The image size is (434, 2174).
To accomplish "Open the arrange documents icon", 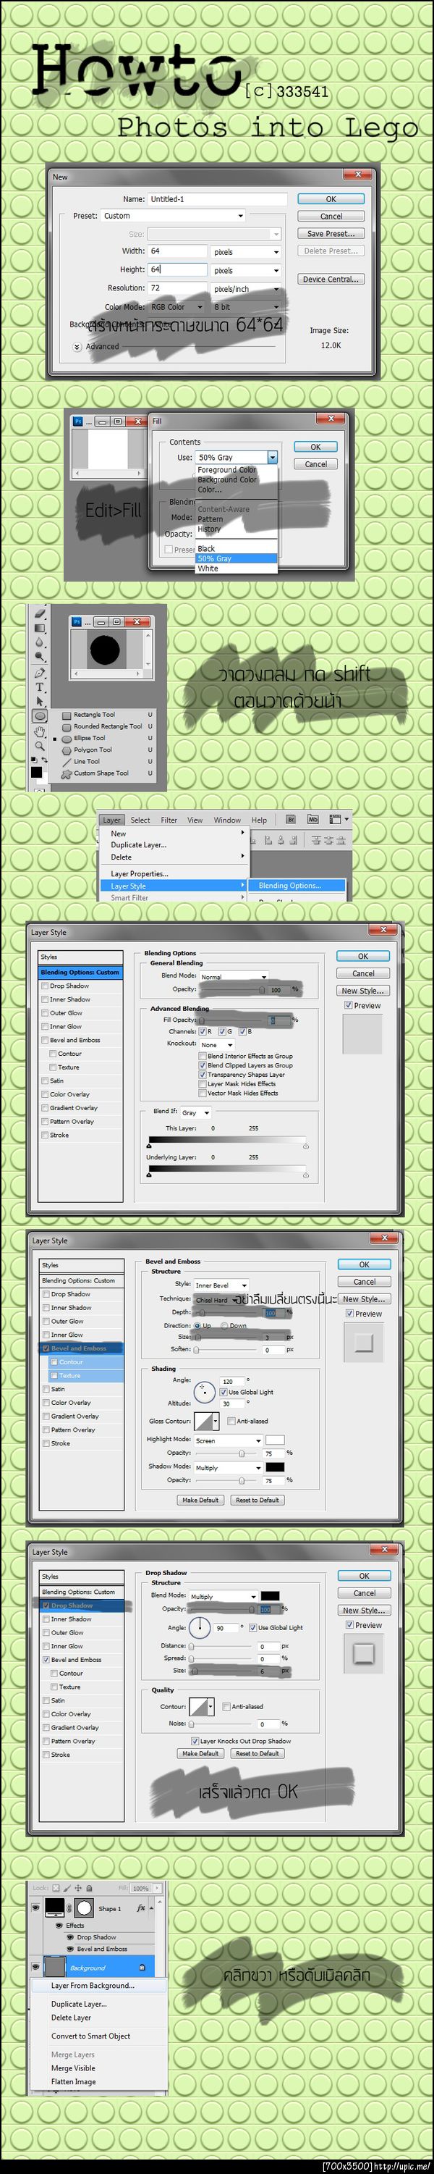I will [x=337, y=820].
